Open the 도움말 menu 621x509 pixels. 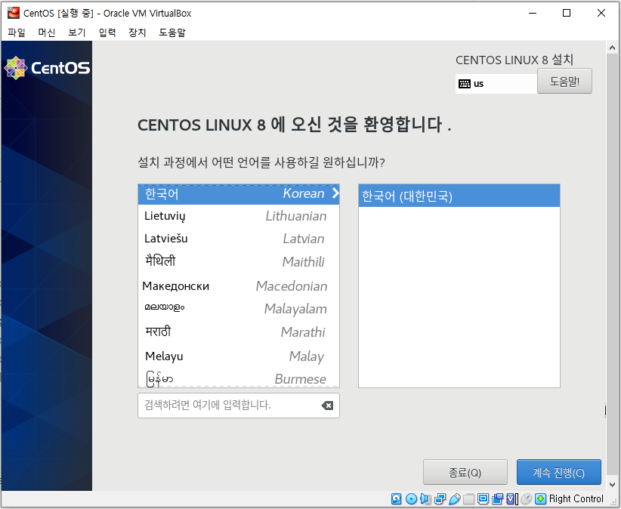click(x=172, y=32)
